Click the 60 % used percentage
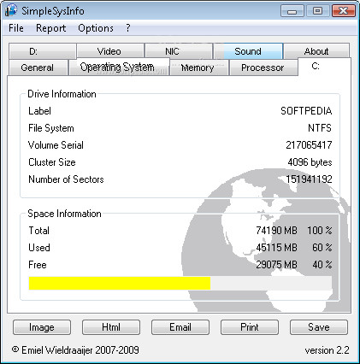This screenshot has width=360, height=364. pyautogui.click(x=322, y=248)
